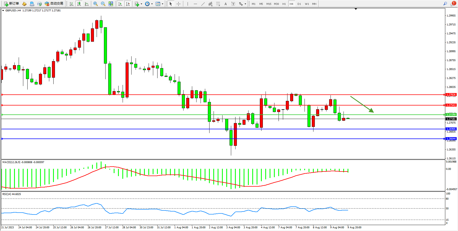Tile chart windows using grid icon

click(x=111, y=4)
